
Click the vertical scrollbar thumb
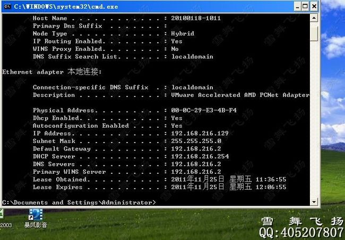[314, 34]
